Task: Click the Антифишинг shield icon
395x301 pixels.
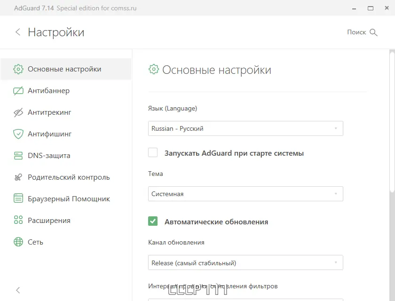Action: click(x=18, y=134)
